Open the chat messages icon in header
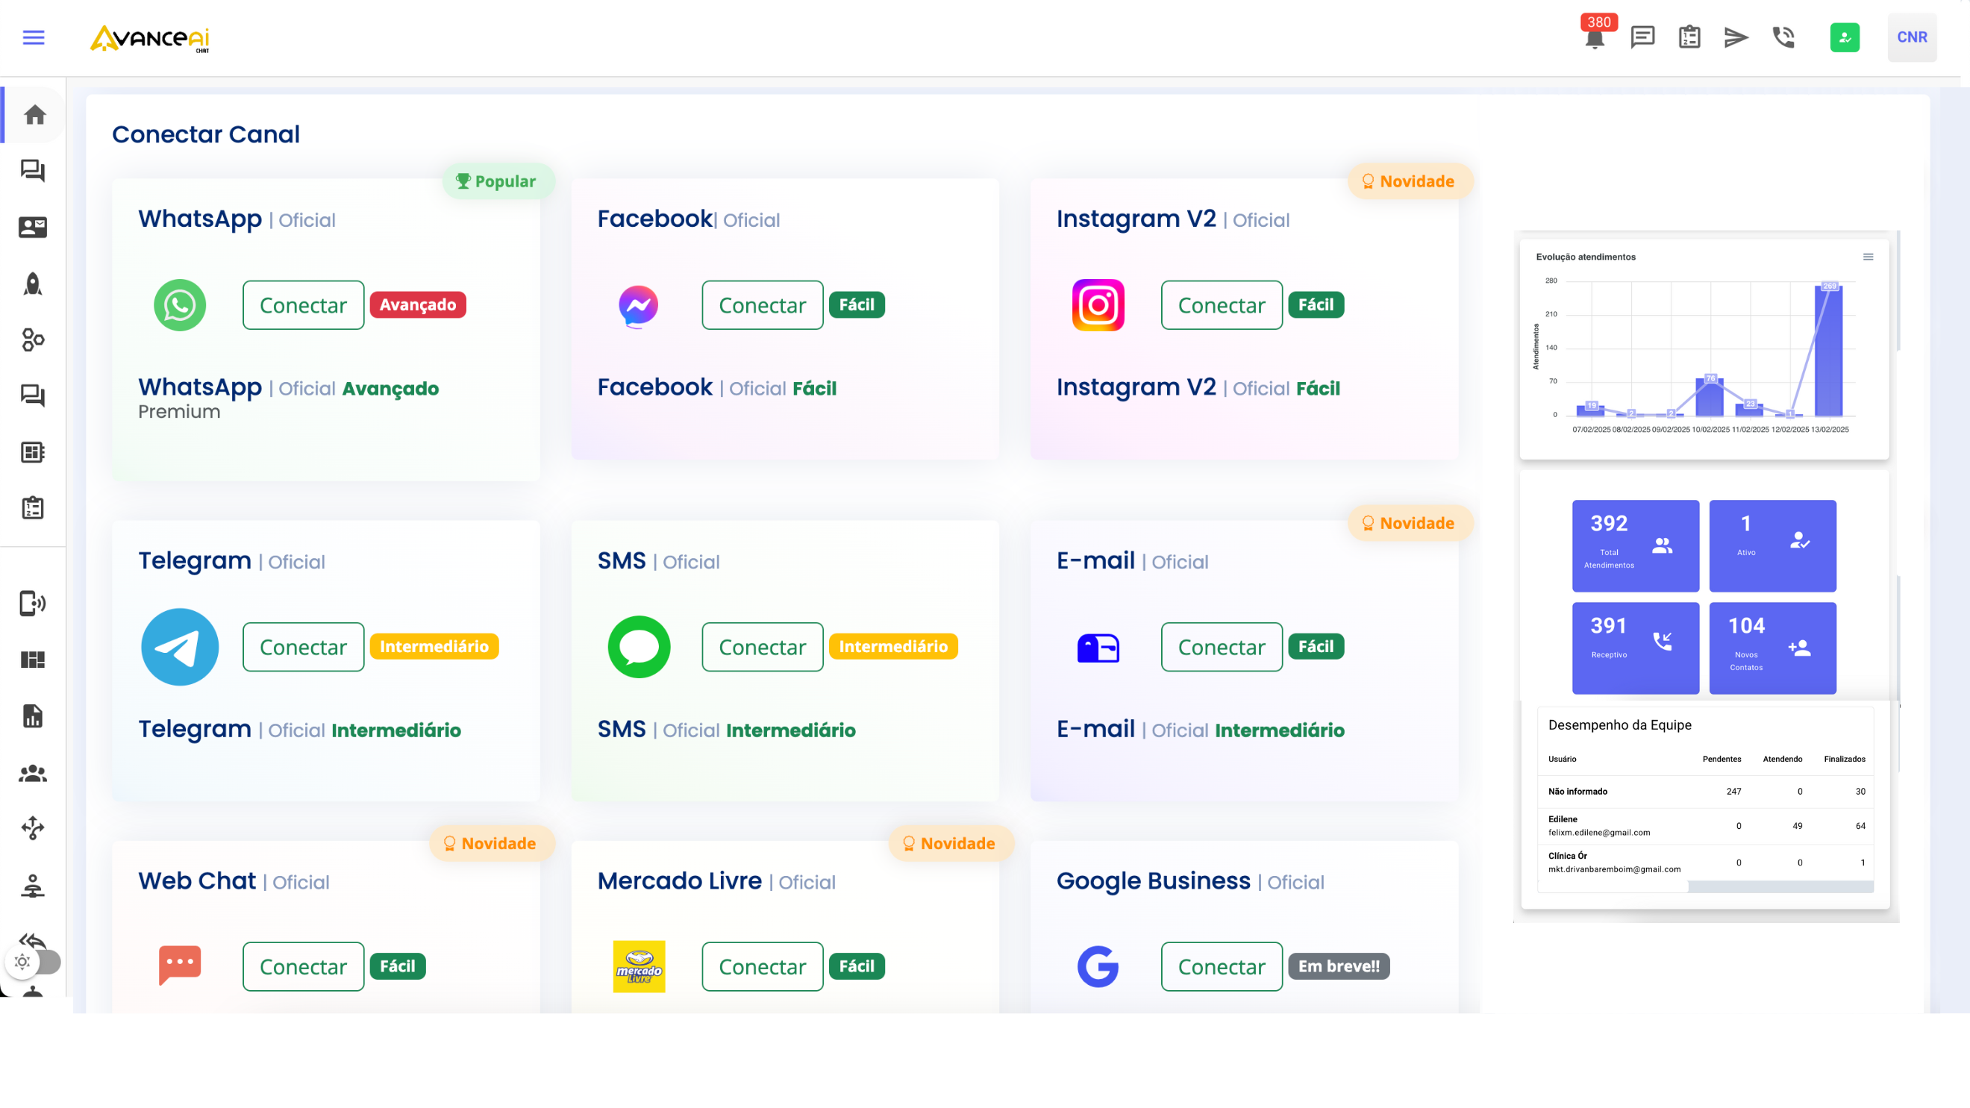This screenshot has height=1108, width=1970. (1642, 37)
